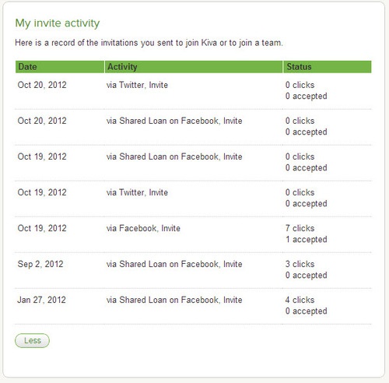389x383 pixels.
Task: Click the Oct 20 via Twitter, Invite entry
Action: coord(137,85)
